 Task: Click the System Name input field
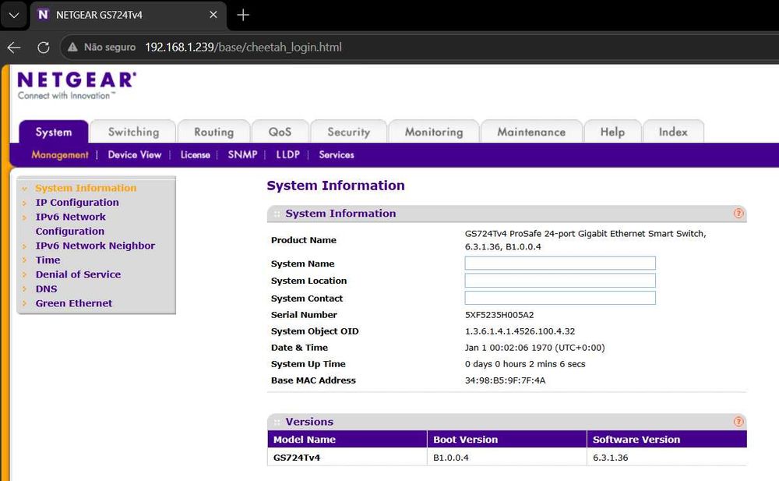click(560, 263)
